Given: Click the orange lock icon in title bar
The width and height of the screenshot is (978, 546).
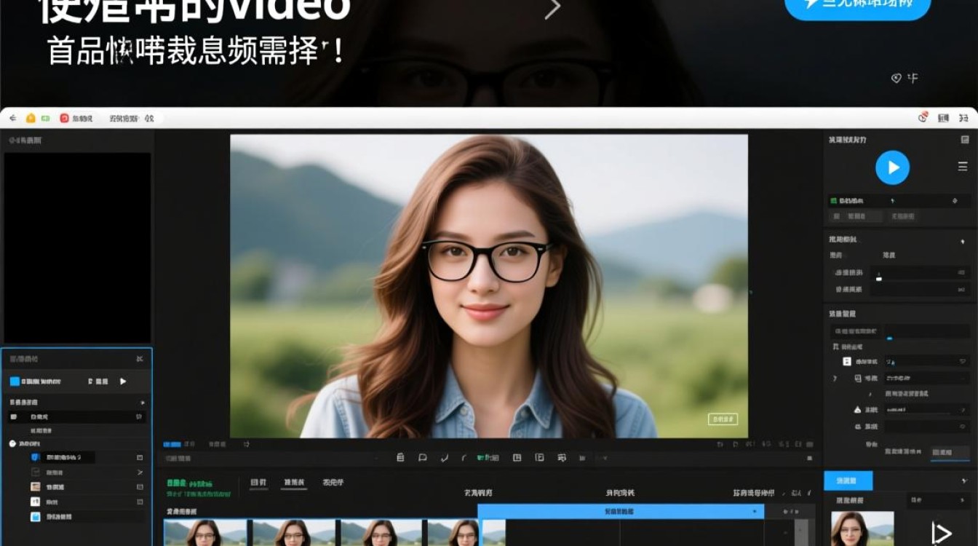Looking at the screenshot, I should click(x=31, y=118).
